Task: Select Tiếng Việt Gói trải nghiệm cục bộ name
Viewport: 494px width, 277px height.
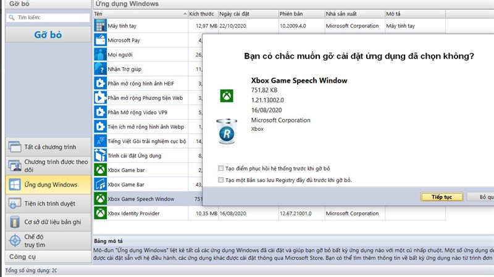Action: coord(147,141)
